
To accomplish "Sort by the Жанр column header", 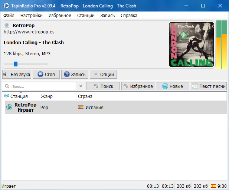I will pyautogui.click(x=58, y=96).
